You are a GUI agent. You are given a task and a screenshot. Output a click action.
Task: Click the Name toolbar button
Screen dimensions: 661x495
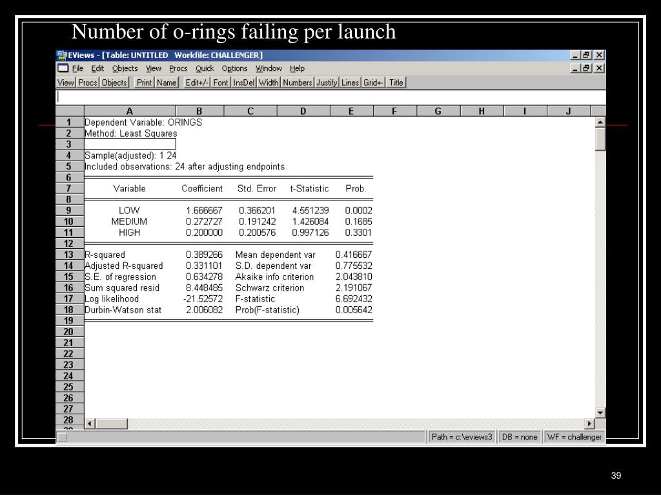pyautogui.click(x=167, y=82)
